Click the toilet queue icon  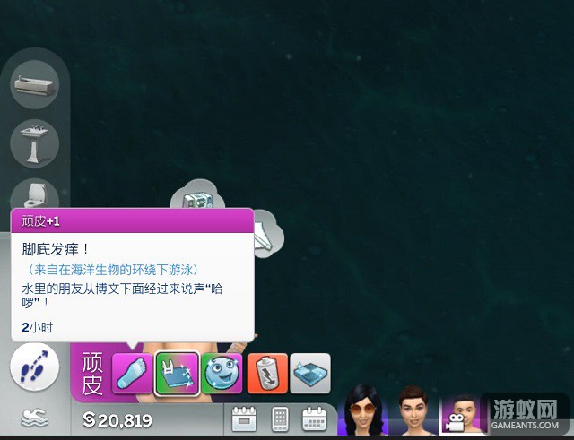tap(34, 194)
